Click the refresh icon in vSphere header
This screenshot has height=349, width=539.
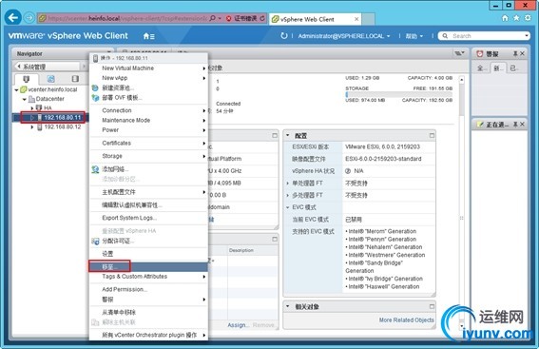click(284, 36)
